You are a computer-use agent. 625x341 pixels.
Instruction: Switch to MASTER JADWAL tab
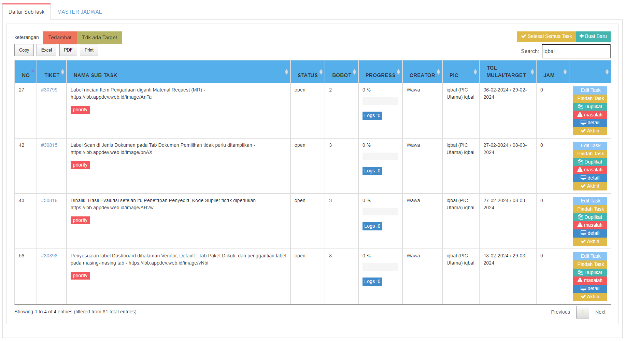coord(79,12)
